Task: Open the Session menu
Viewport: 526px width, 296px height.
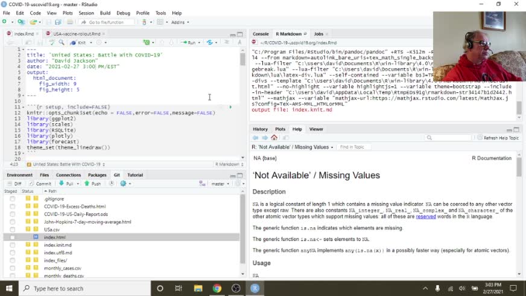Action: [x=86, y=13]
